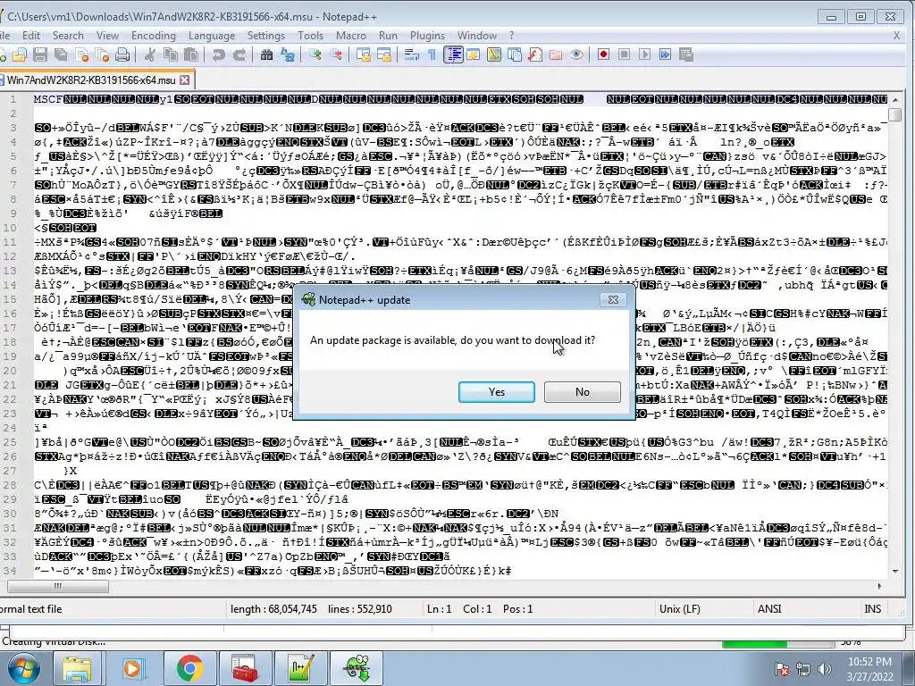
Task: Toggle synchronize vertical scrolling icon
Action: click(364, 54)
